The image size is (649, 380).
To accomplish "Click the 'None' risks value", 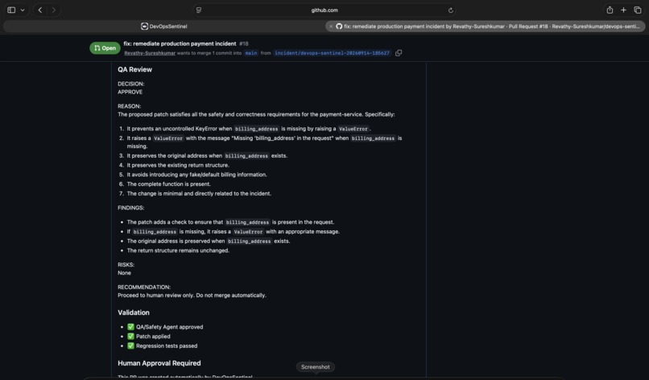I will pos(124,273).
